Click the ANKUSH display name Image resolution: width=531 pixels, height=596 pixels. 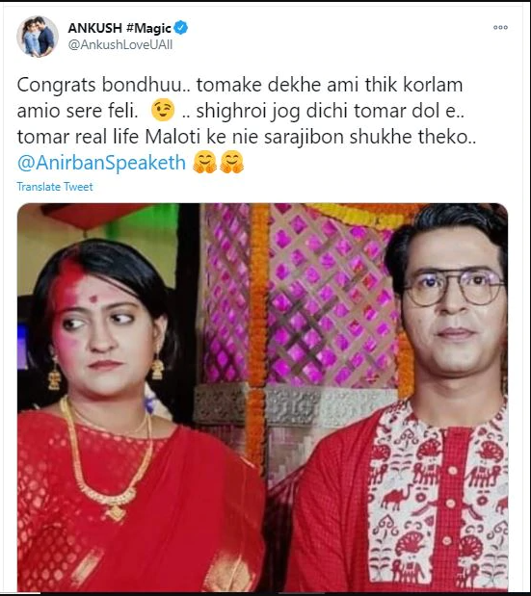pos(94,28)
